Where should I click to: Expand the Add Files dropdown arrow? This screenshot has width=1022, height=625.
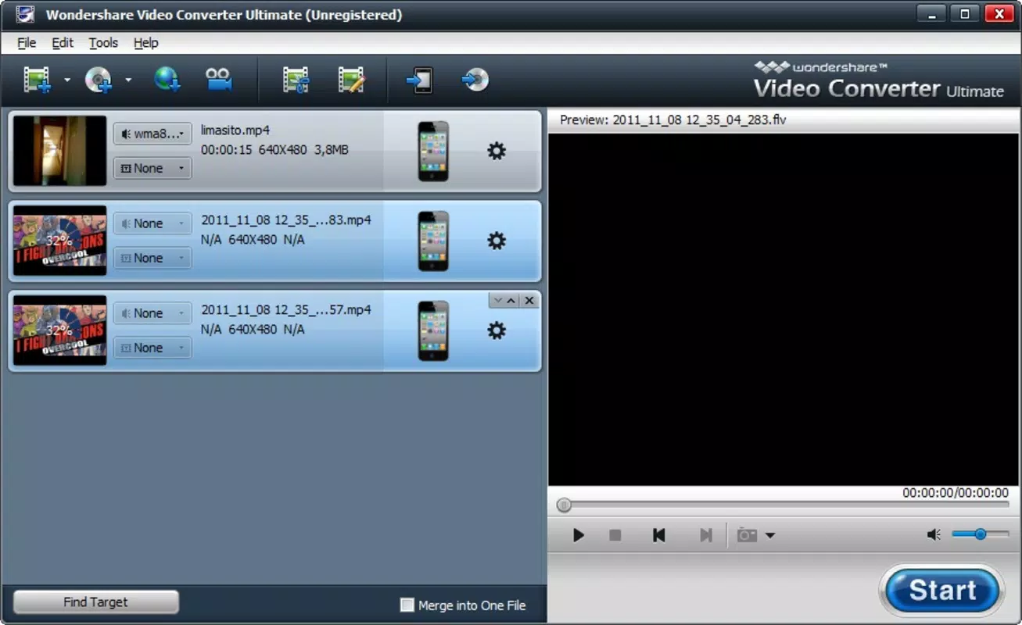(67, 80)
